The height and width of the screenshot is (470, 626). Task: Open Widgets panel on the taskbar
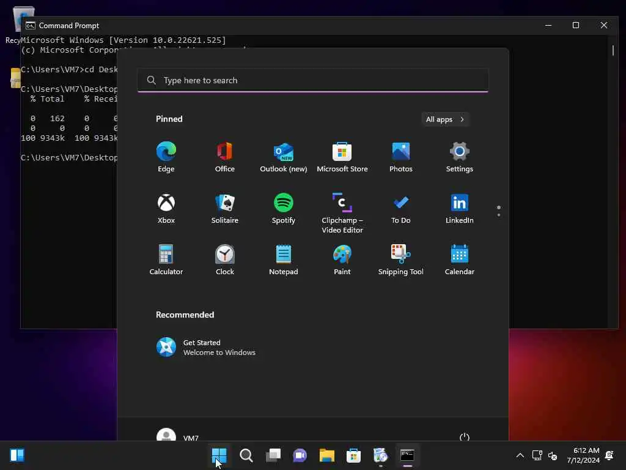point(17,455)
